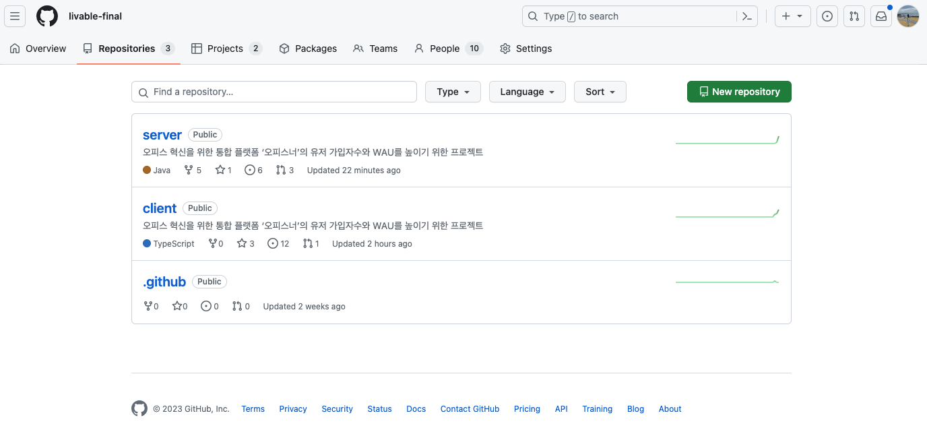
Task: Open the Sort dropdown
Action: (600, 92)
